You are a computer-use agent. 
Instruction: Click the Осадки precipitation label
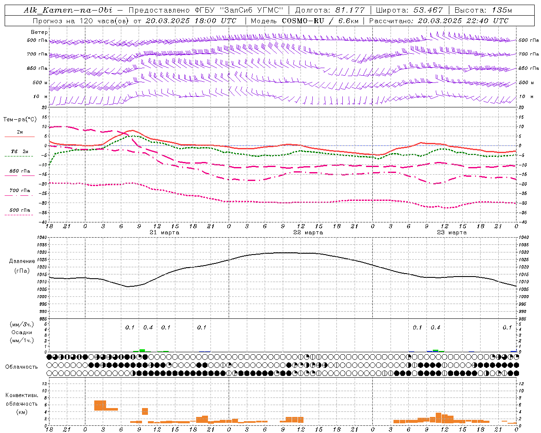[22, 332]
